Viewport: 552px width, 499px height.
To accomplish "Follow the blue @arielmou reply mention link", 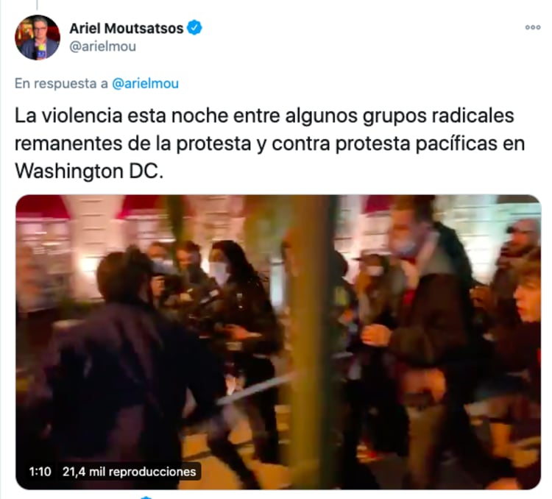I will (x=146, y=83).
